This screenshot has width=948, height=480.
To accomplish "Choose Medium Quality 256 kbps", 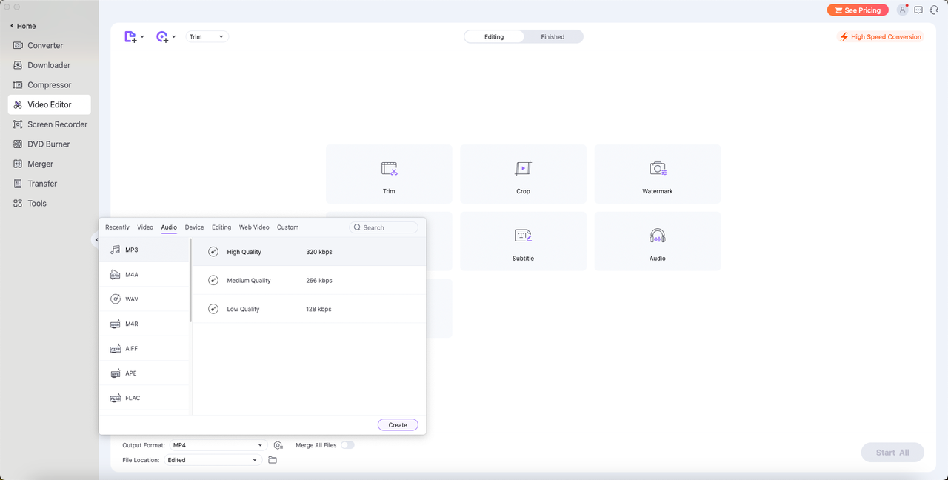I will [x=310, y=281].
